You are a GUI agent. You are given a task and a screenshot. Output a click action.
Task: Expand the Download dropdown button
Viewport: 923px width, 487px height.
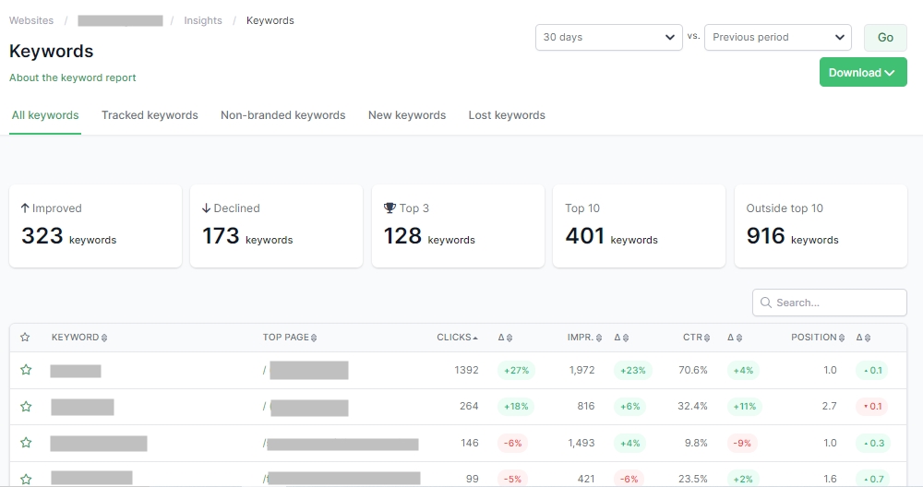pyautogui.click(x=863, y=72)
